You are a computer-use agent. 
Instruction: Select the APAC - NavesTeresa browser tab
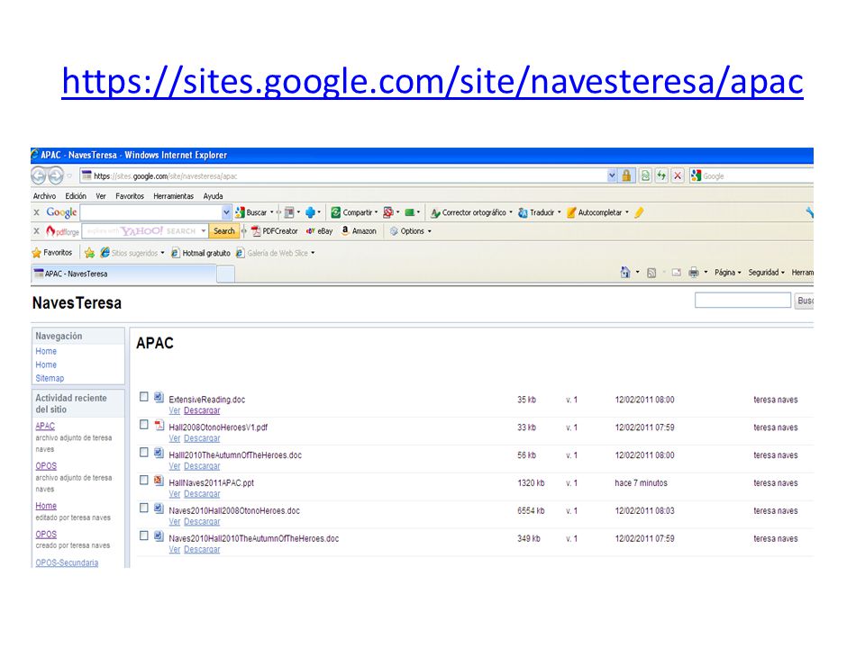click(123, 274)
